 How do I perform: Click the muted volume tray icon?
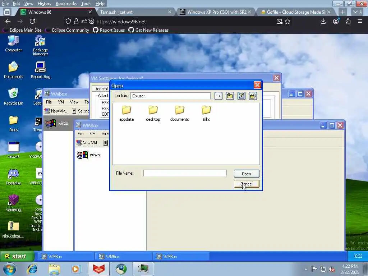tap(332, 269)
